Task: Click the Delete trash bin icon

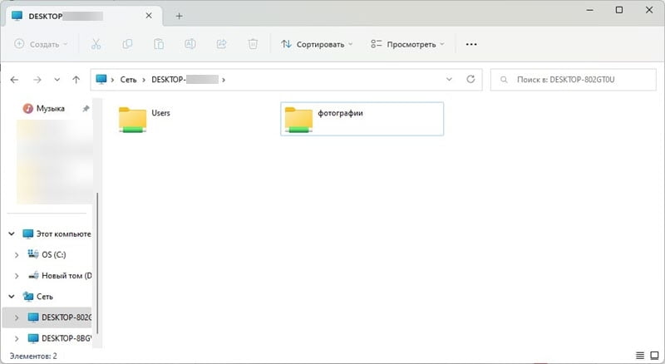Action: (x=254, y=44)
